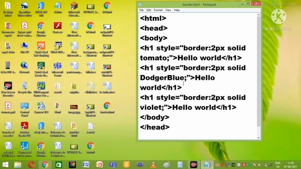Place cursor on the "<html>" line
The width and height of the screenshot is (301, 169).
[153, 18]
